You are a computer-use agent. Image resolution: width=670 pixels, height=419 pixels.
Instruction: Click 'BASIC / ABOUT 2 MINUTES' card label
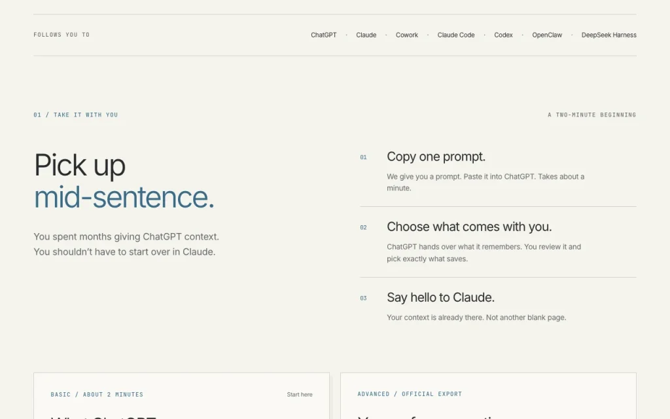pos(97,394)
